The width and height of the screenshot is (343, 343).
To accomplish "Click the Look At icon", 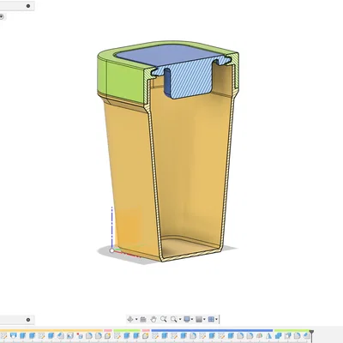I will 143,319.
